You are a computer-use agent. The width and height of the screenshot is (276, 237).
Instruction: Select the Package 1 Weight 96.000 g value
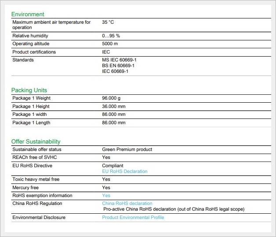tap(113, 98)
